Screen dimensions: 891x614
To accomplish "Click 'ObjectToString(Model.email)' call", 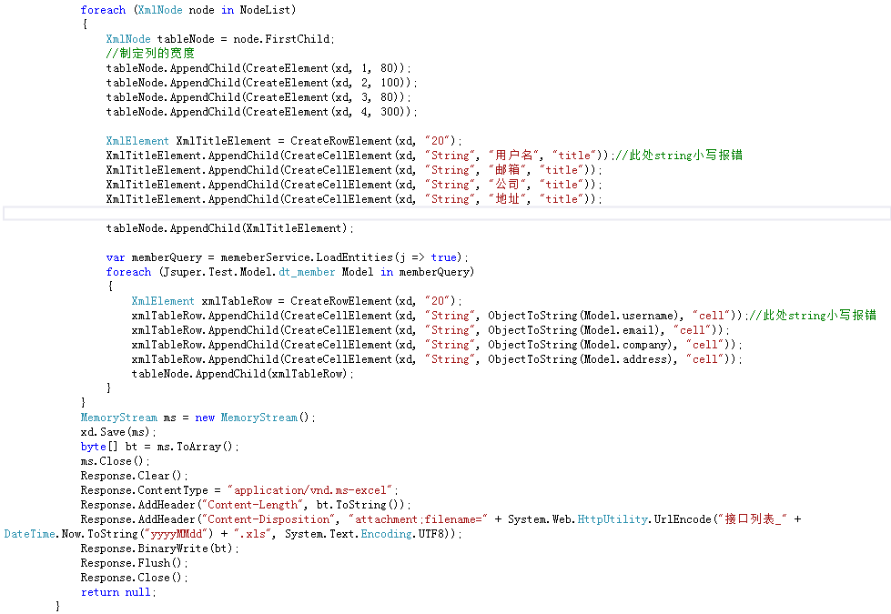I will (574, 330).
